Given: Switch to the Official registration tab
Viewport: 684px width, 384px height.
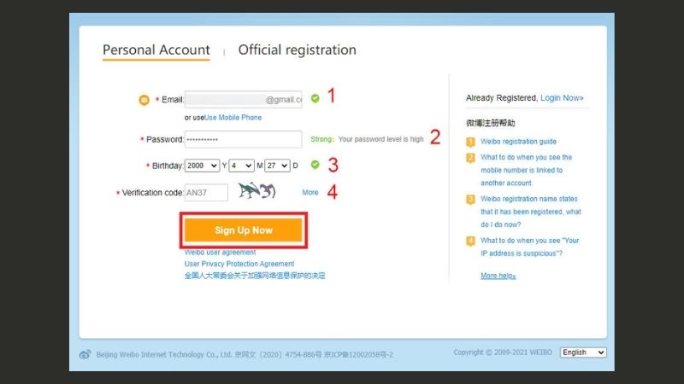Looking at the screenshot, I should point(297,50).
